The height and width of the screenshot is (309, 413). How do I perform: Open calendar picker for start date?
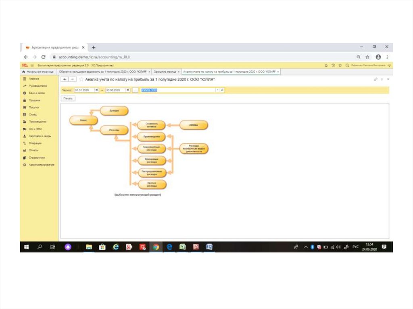tap(96, 90)
